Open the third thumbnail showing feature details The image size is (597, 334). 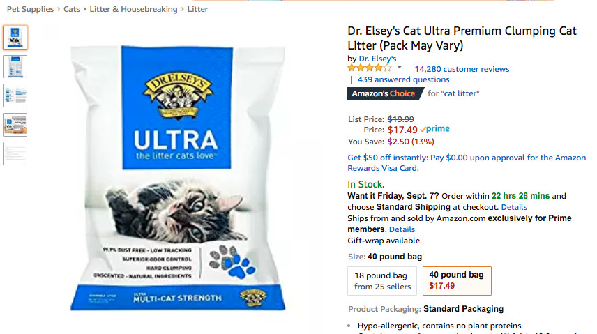point(15,96)
